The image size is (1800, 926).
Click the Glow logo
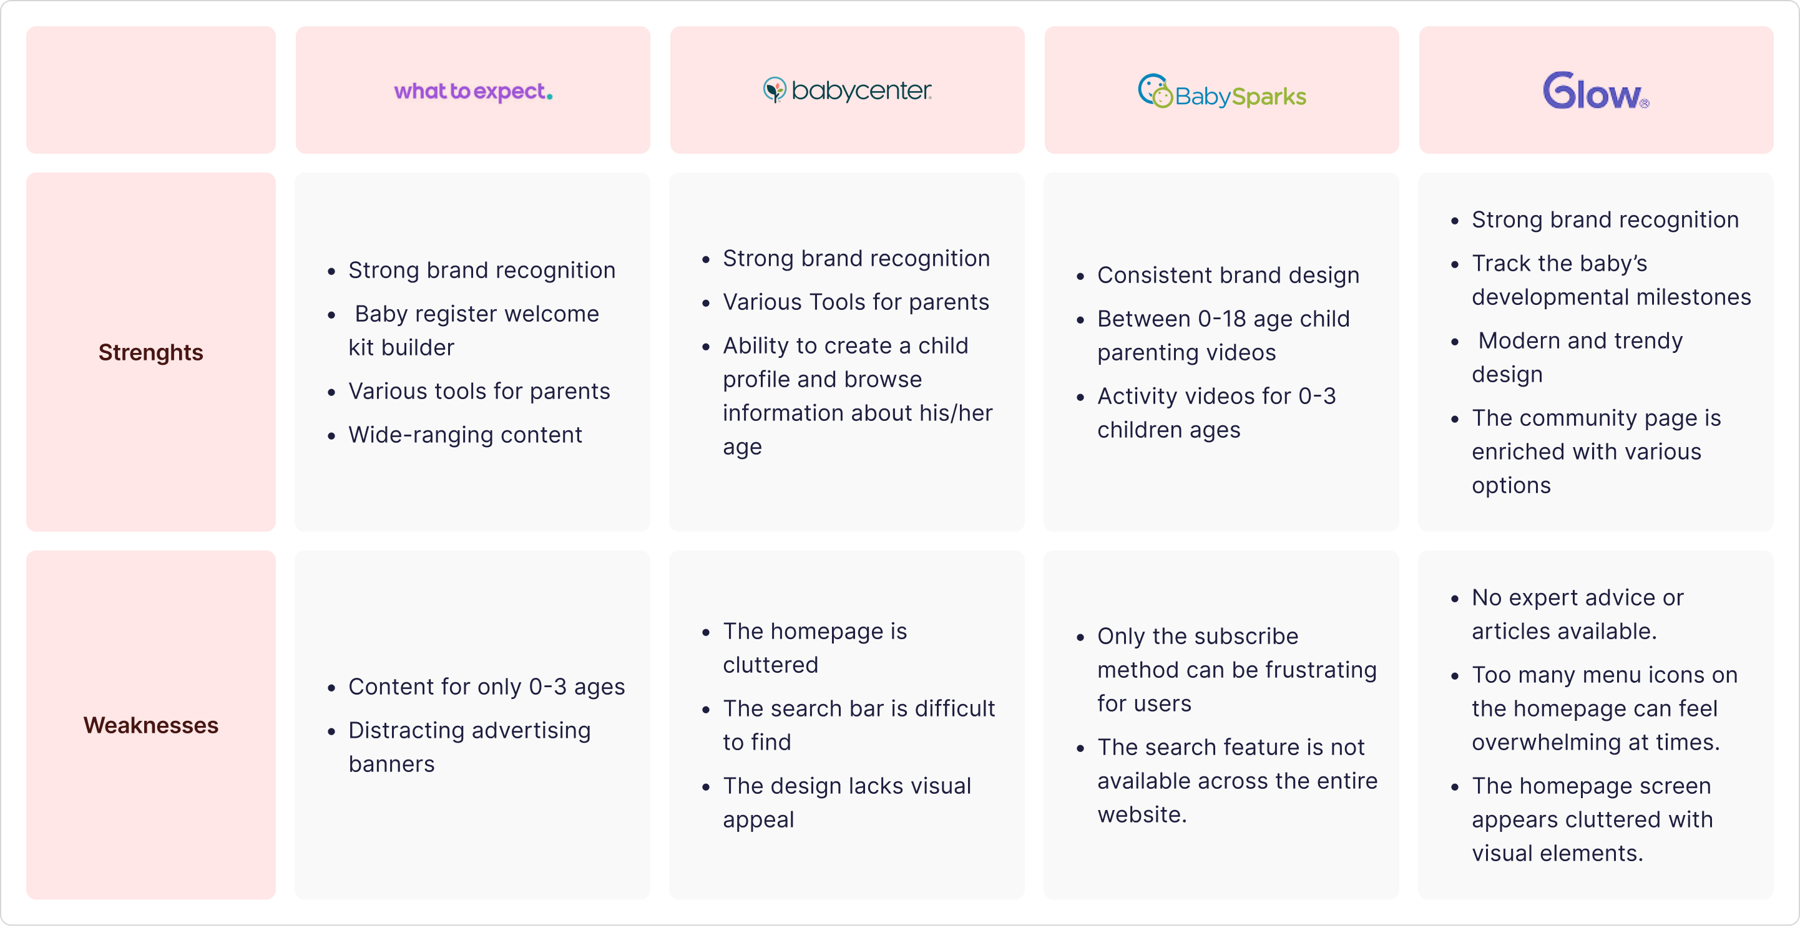coord(1595,92)
